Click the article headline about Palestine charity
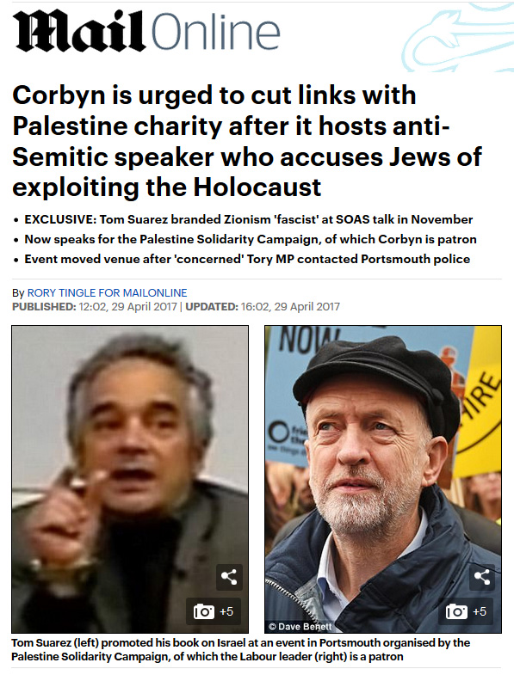514x675 pixels. 247,141
